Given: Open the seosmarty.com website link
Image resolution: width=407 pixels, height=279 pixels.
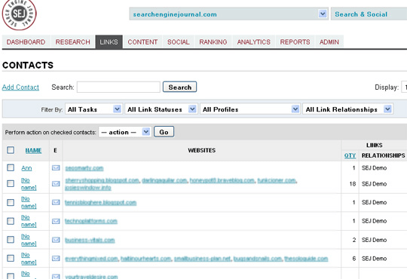Looking at the screenshot, I should 84,168.
